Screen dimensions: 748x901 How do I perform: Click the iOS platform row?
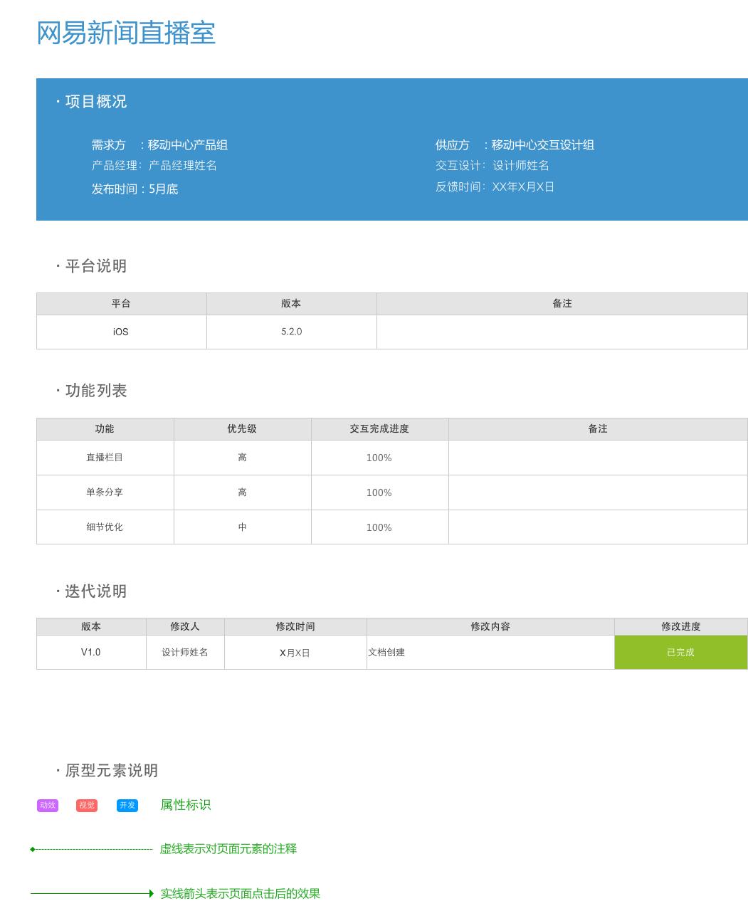coord(120,332)
